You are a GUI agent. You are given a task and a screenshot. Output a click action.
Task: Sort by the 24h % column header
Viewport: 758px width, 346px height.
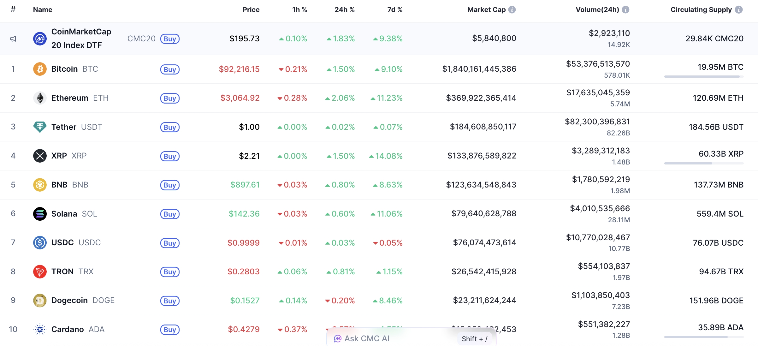(x=344, y=10)
